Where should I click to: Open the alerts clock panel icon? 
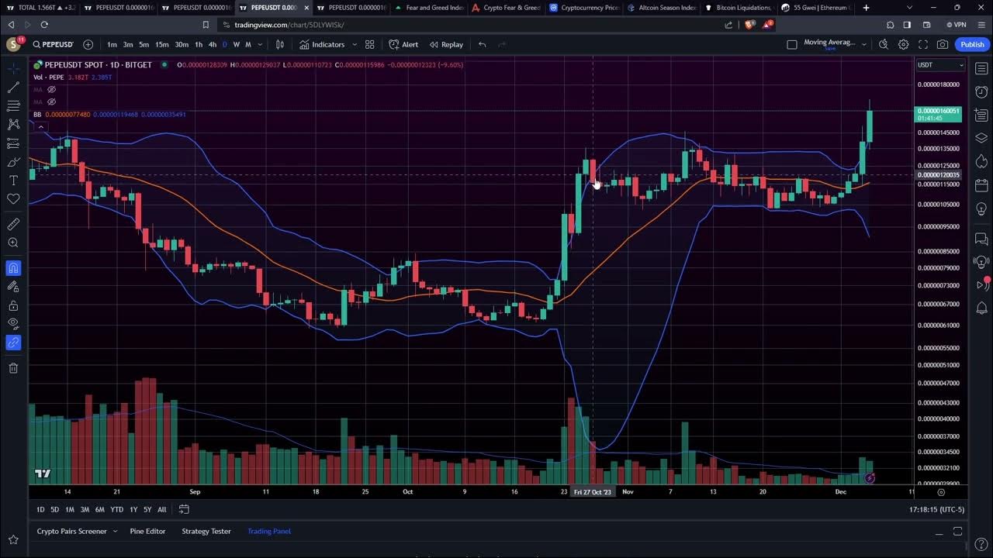click(x=981, y=92)
